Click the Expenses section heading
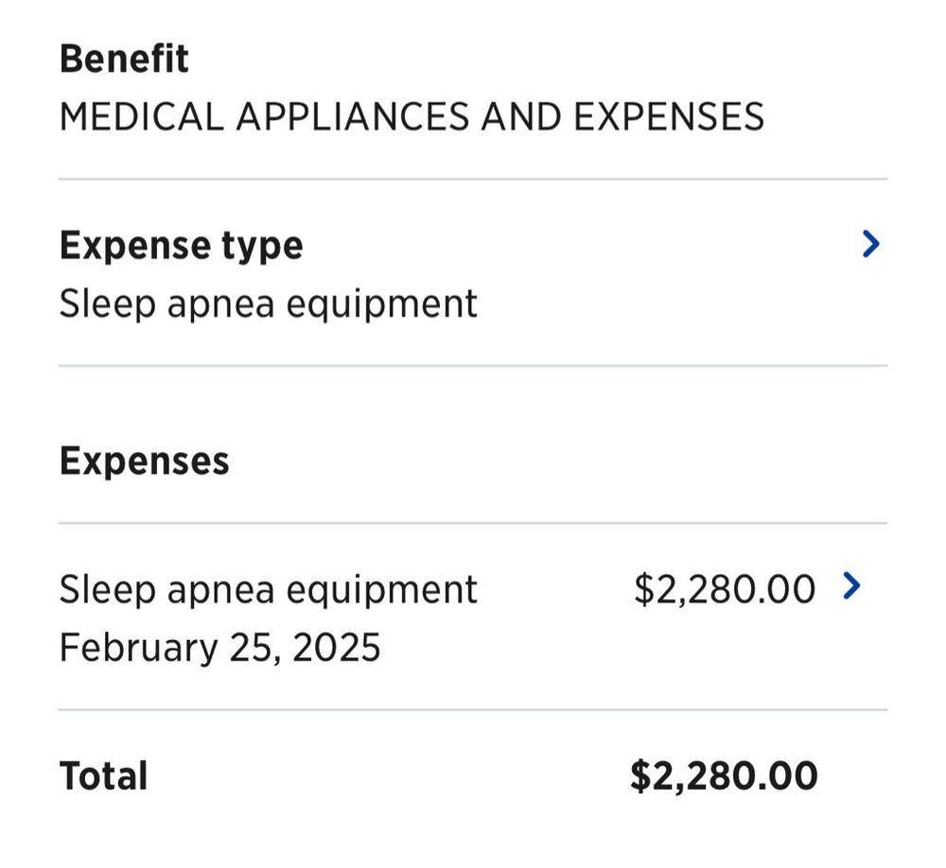This screenshot has height=868, width=946. click(144, 461)
